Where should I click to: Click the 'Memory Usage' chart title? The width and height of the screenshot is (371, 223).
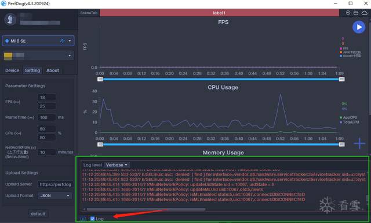click(223, 153)
